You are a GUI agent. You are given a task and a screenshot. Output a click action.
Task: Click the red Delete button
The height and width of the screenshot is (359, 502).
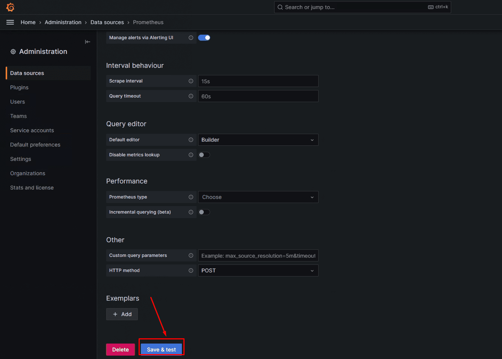point(121,350)
